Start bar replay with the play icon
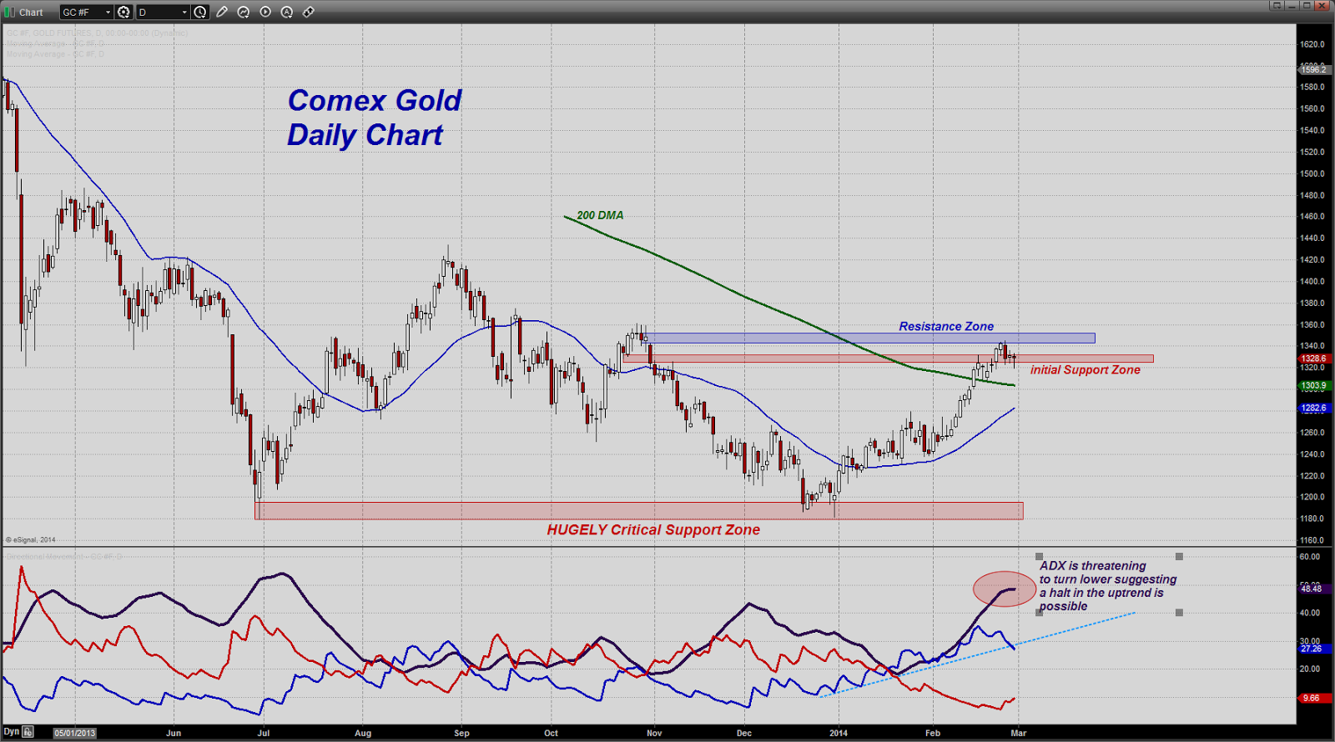 pyautogui.click(x=265, y=13)
